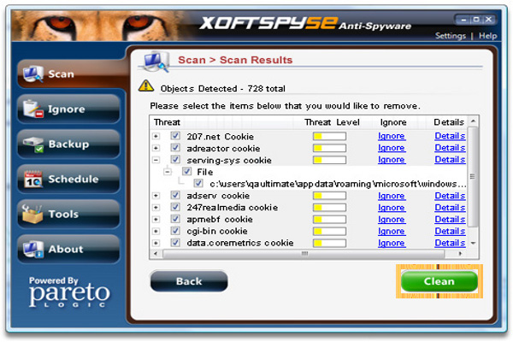Click Details link for serving-sys cookie
513x342 pixels.
[450, 159]
